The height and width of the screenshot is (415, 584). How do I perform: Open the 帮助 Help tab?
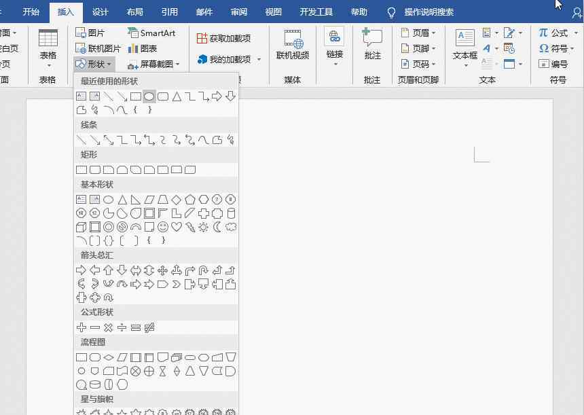(359, 12)
